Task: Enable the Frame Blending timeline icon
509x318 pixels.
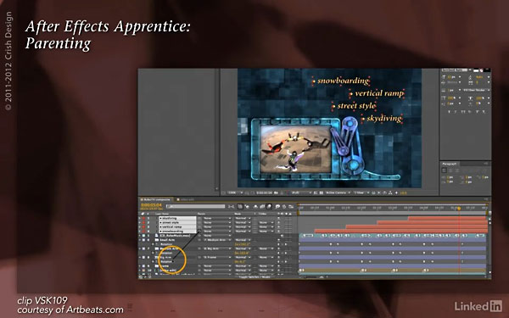Action: tap(262, 206)
